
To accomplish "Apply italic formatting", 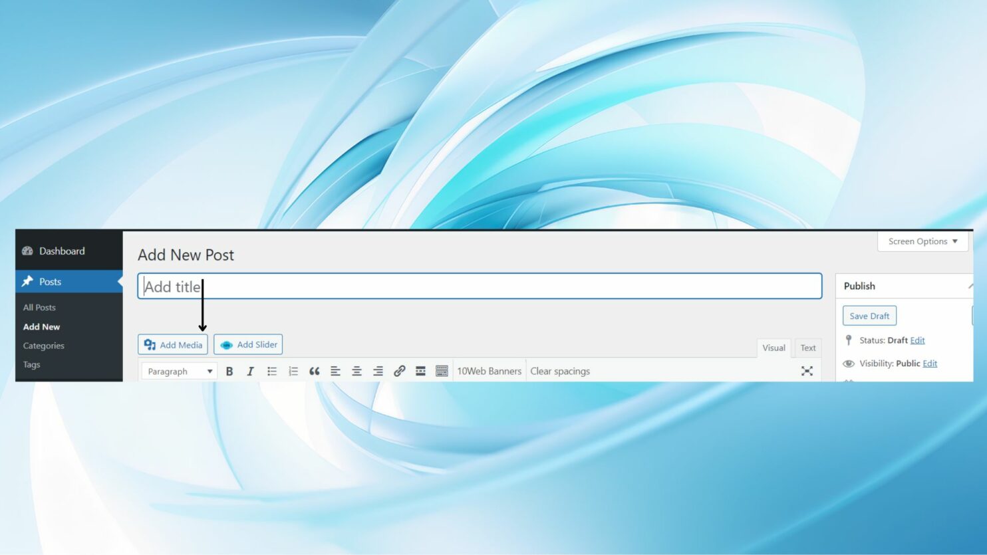I will (x=250, y=372).
